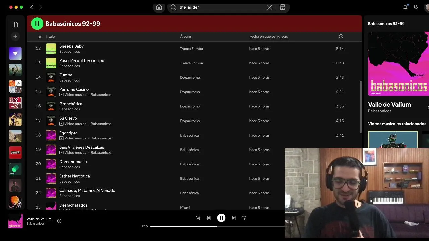This screenshot has width=429, height=241.
Task: Skip to previous track
Action: pyautogui.click(x=209, y=218)
